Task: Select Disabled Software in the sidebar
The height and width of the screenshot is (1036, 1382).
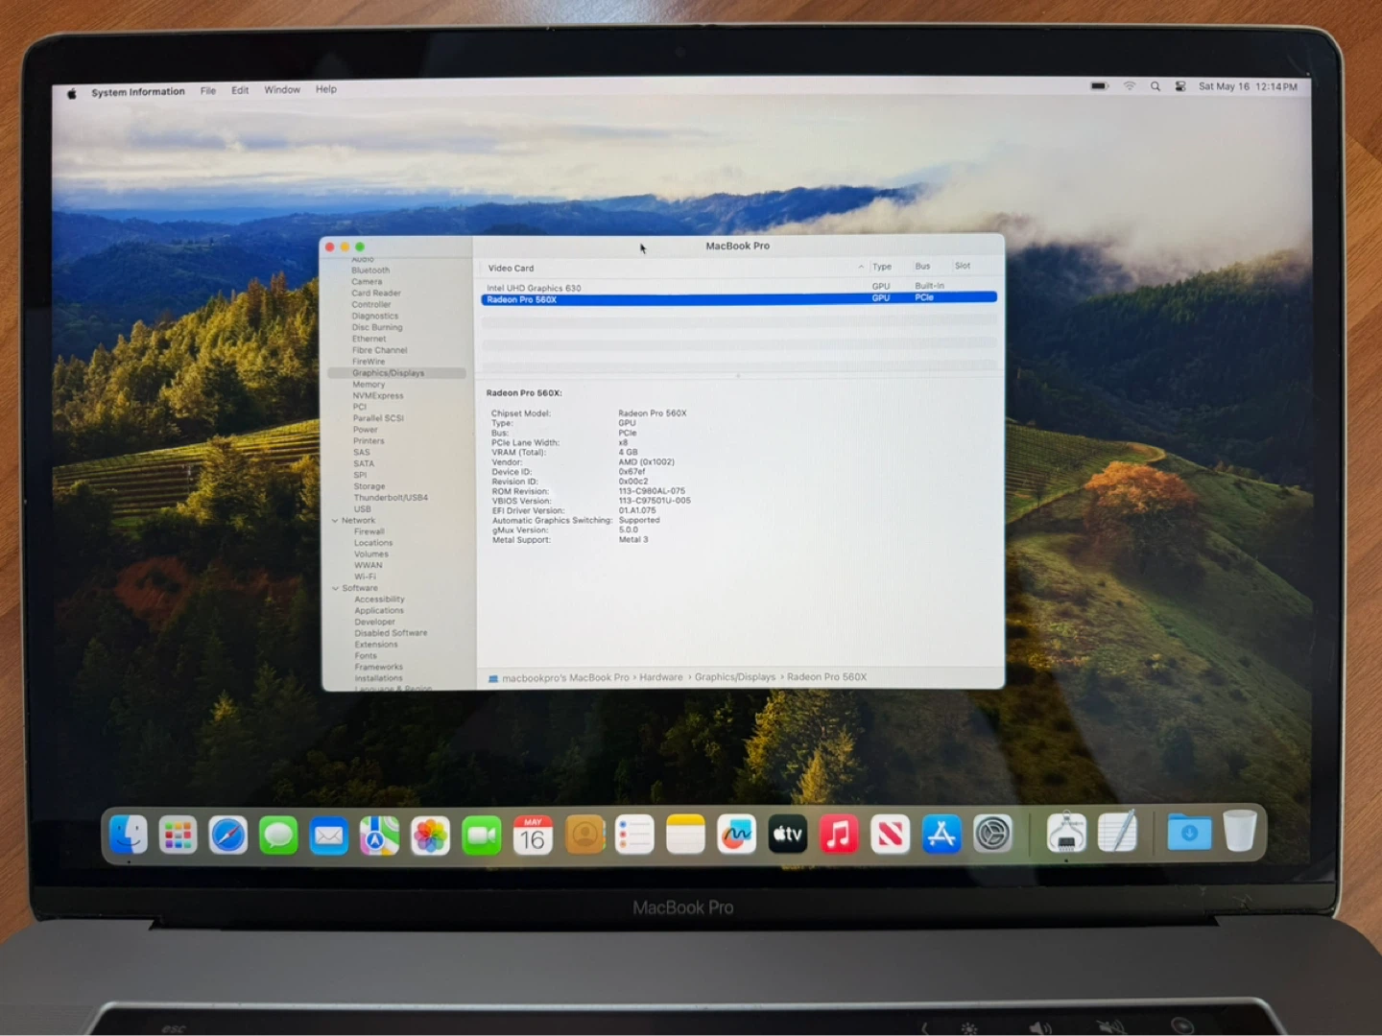Action: pos(391,633)
